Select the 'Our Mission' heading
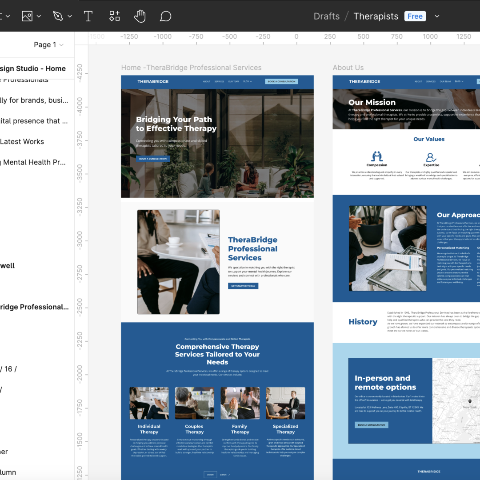Screen dimensions: 480x480 pos(372,102)
